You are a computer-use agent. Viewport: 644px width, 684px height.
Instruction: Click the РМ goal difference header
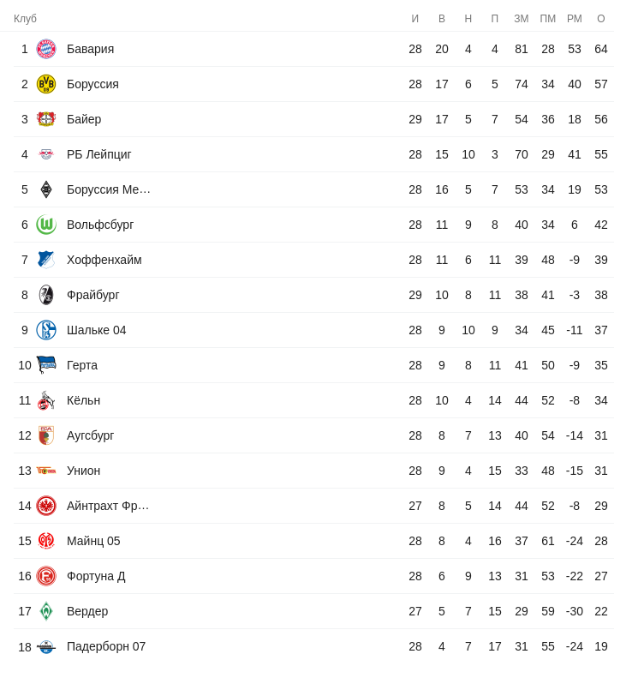pos(575,19)
